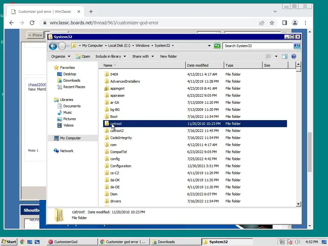The width and height of the screenshot is (328, 246).
Task: Bookmark this page with star icon
Action: tap(272, 23)
